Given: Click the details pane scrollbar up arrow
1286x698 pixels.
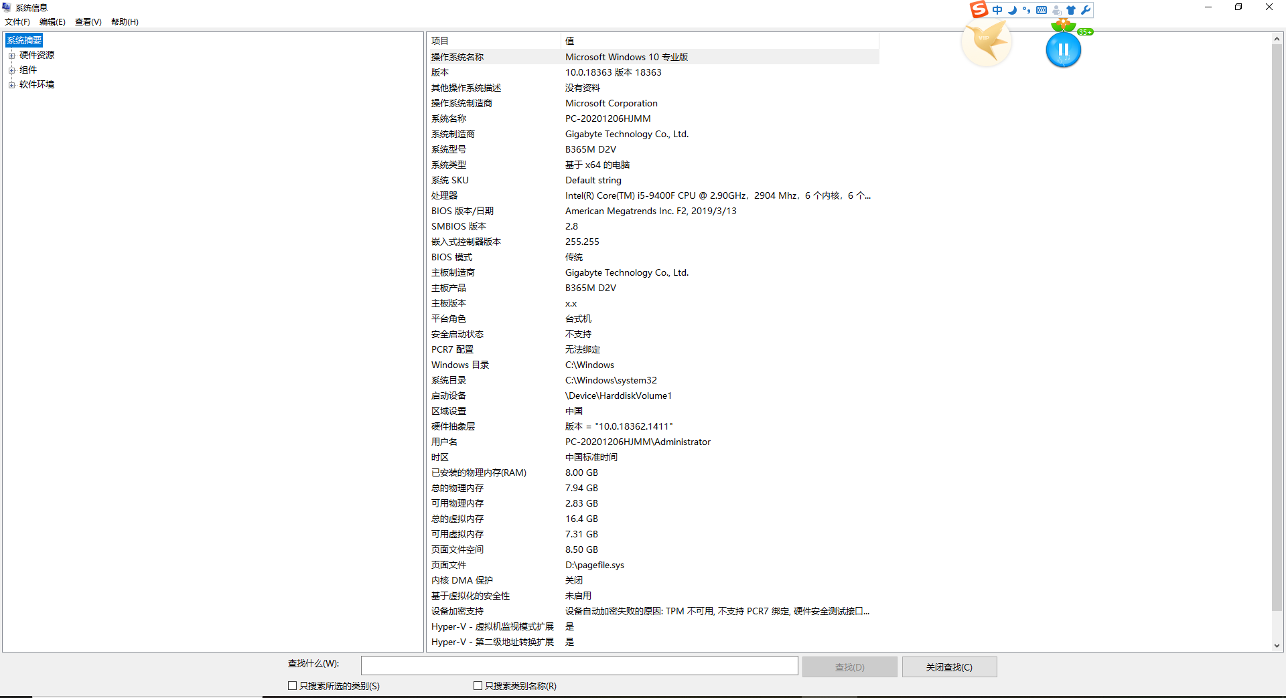Looking at the screenshot, I should point(1277,39).
